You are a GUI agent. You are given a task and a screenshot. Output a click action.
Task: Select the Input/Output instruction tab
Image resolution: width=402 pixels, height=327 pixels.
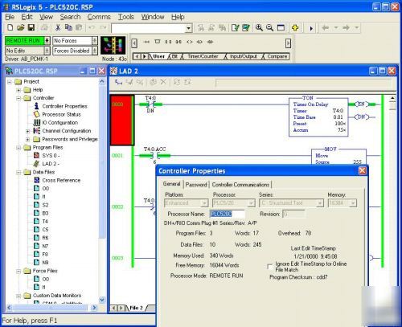point(243,56)
